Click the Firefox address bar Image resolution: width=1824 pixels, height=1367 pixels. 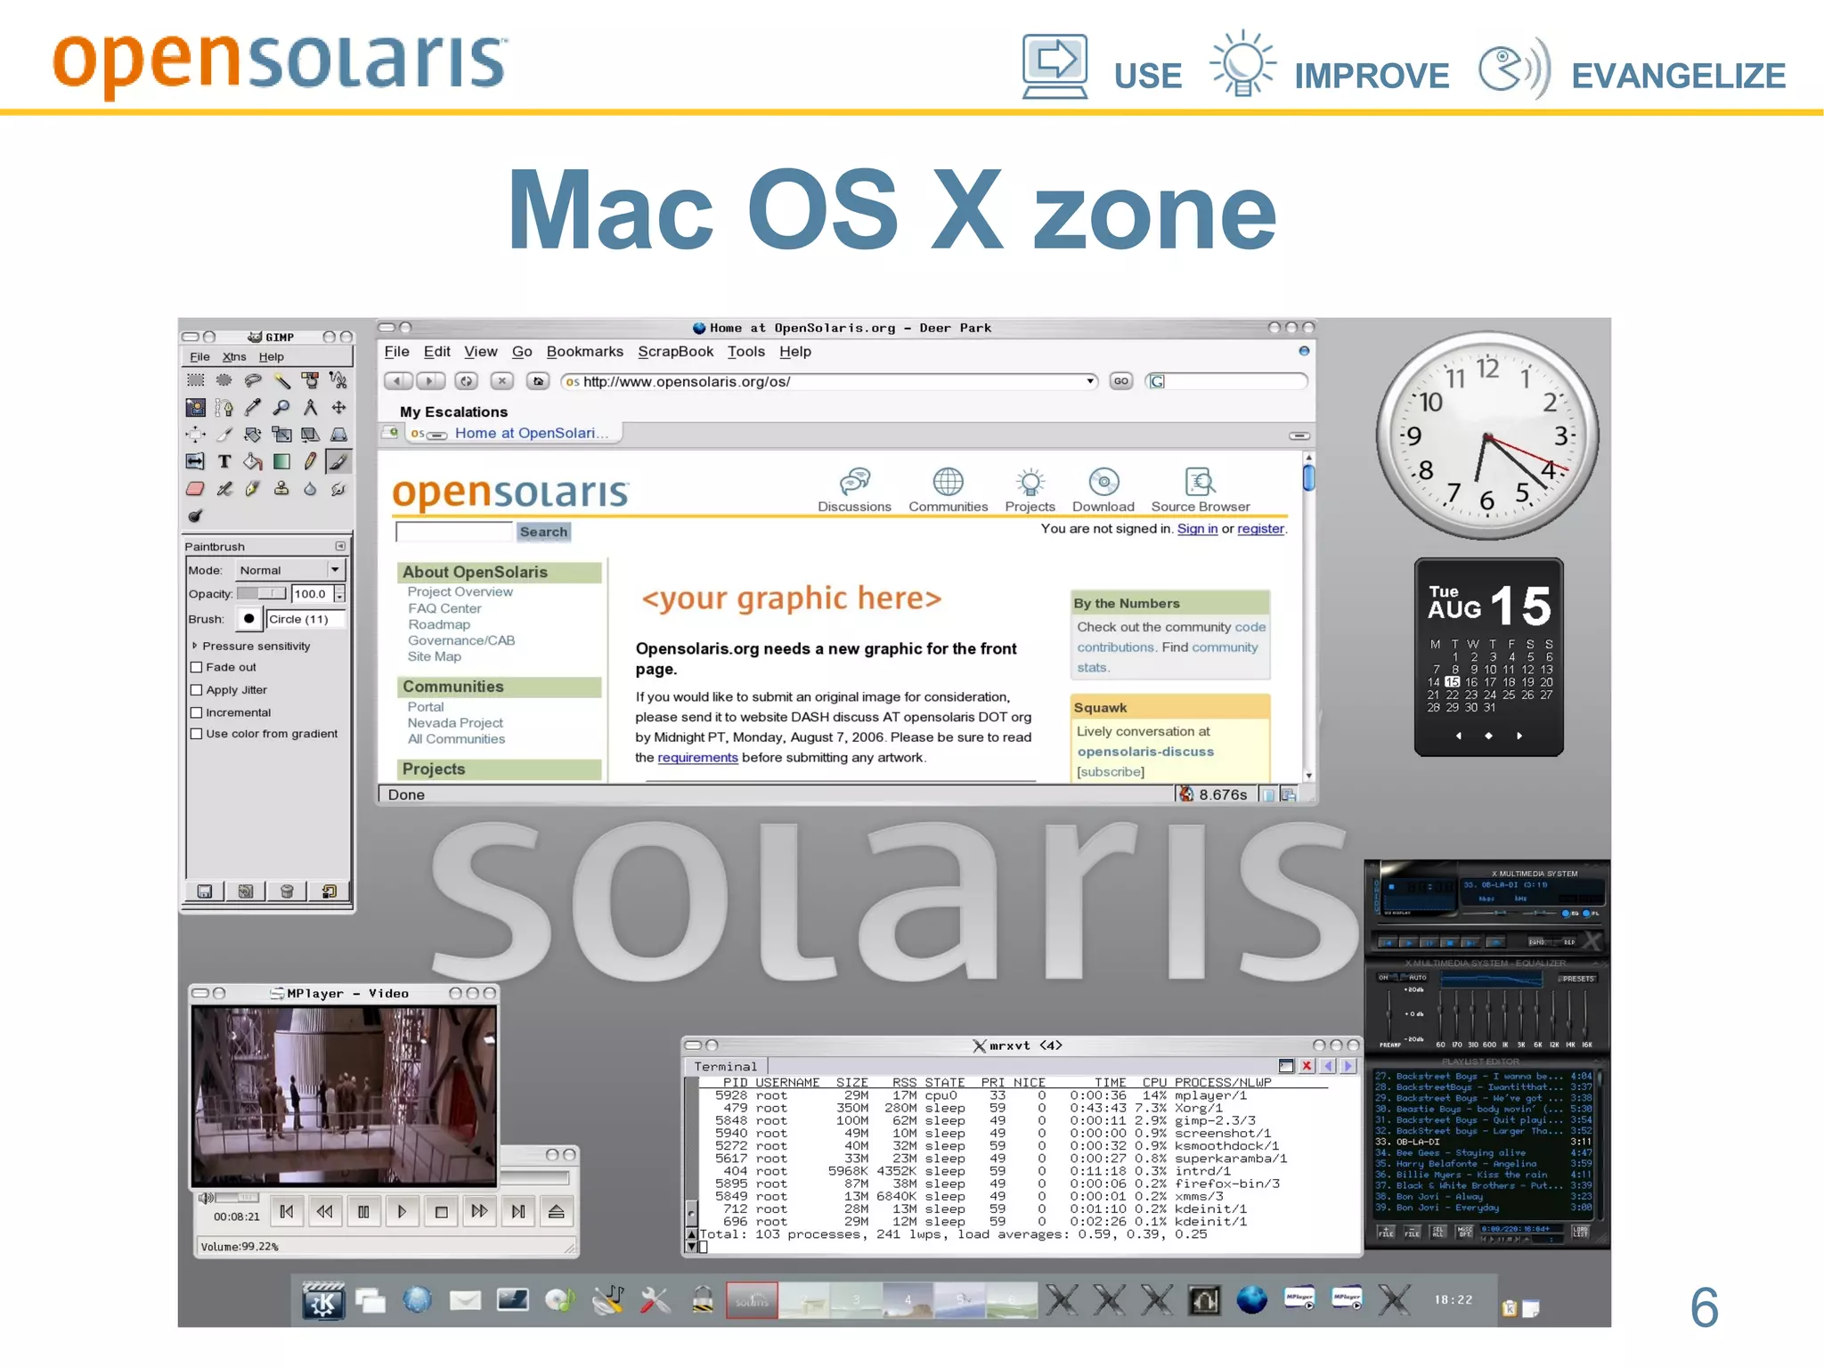coord(828,381)
